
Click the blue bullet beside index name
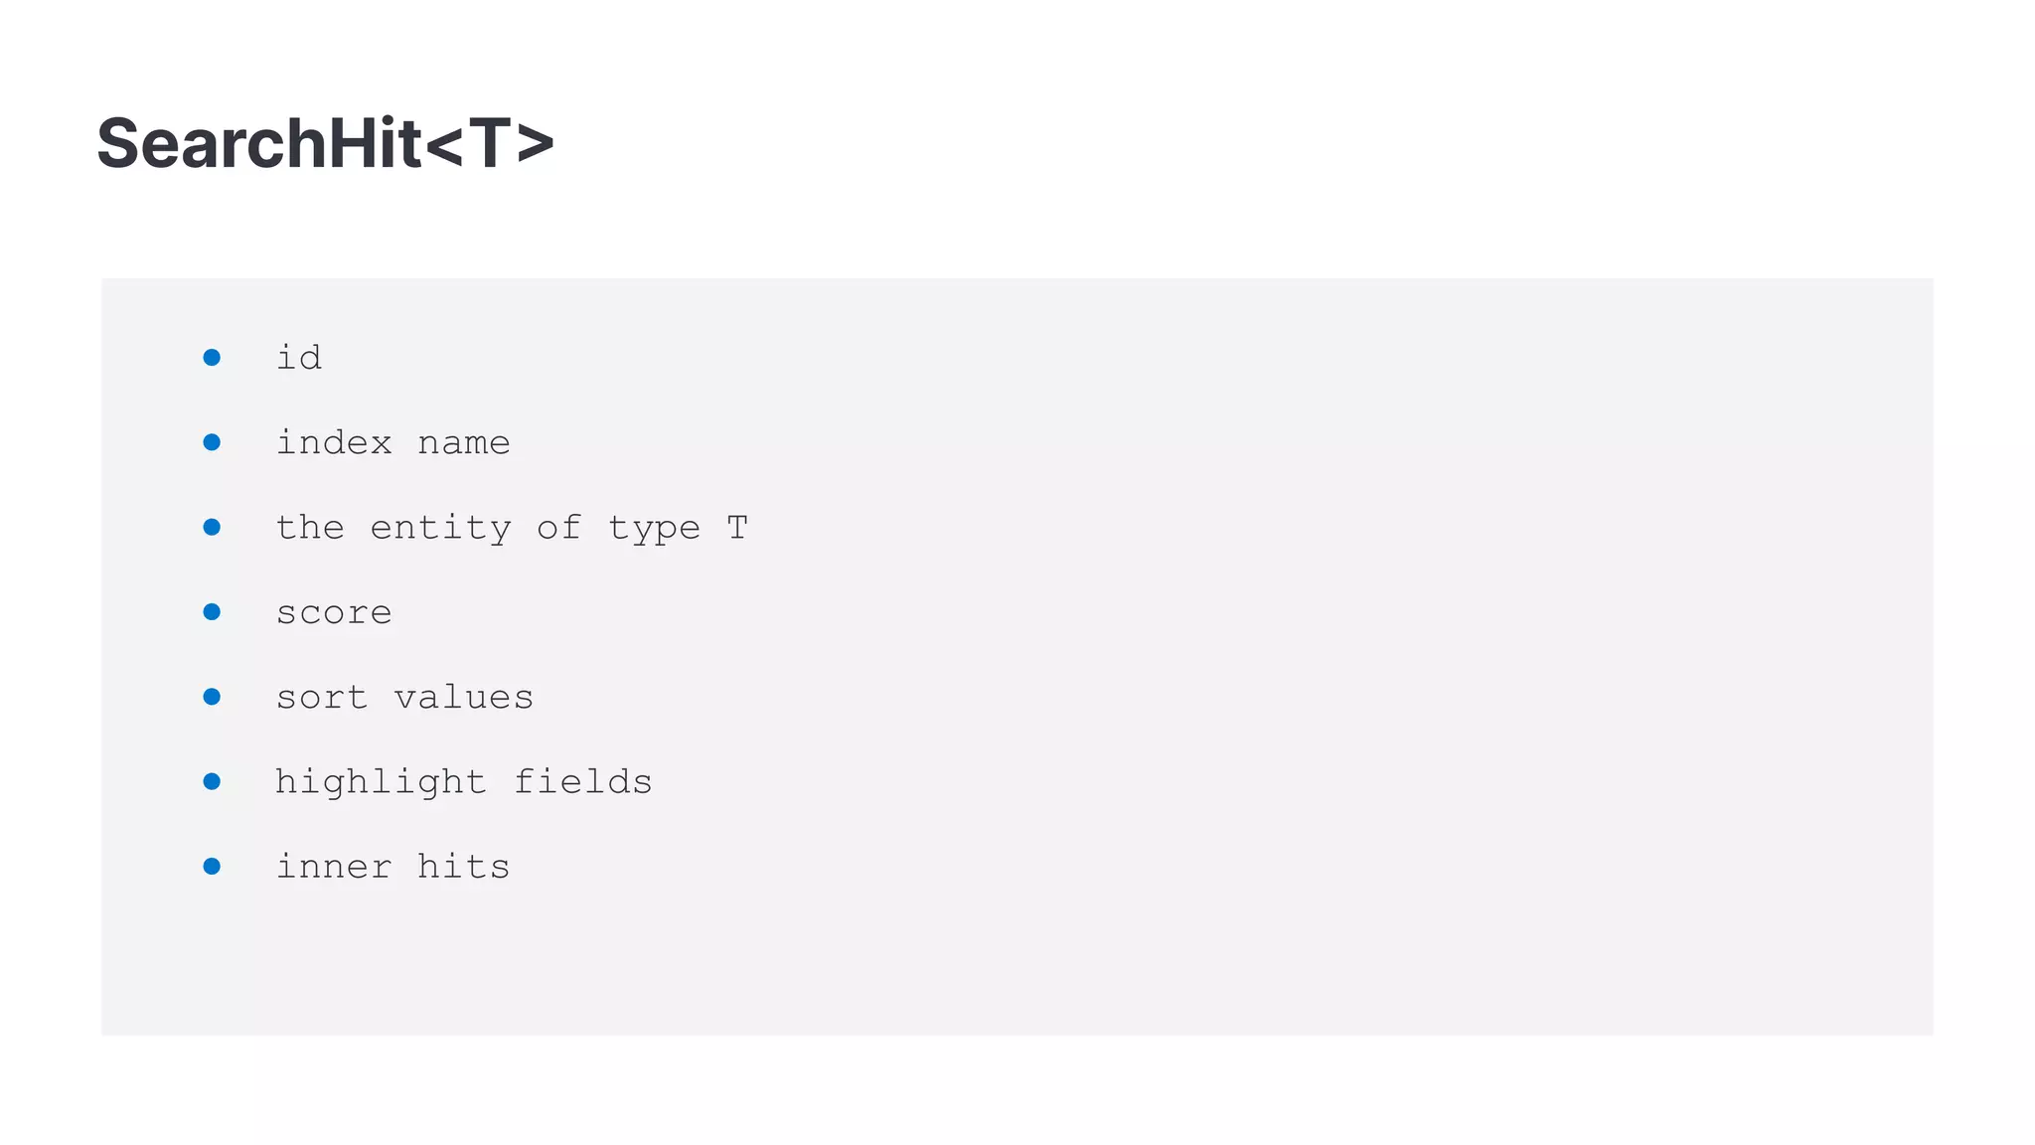(x=212, y=442)
